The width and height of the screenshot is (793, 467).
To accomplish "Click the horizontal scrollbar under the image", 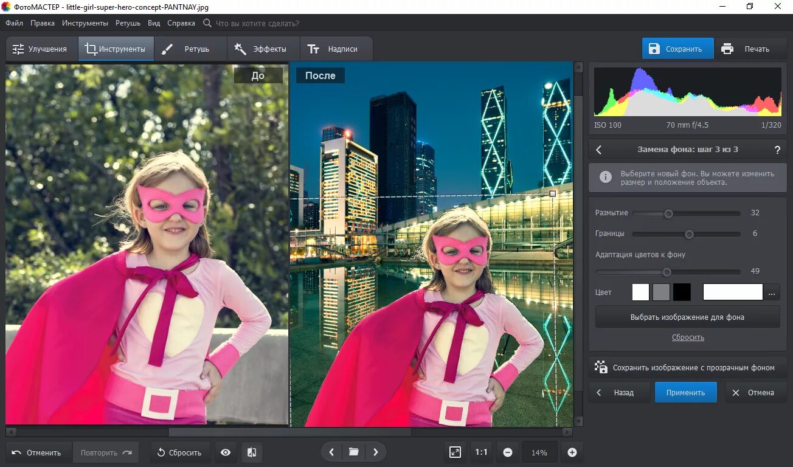I will pos(289,432).
